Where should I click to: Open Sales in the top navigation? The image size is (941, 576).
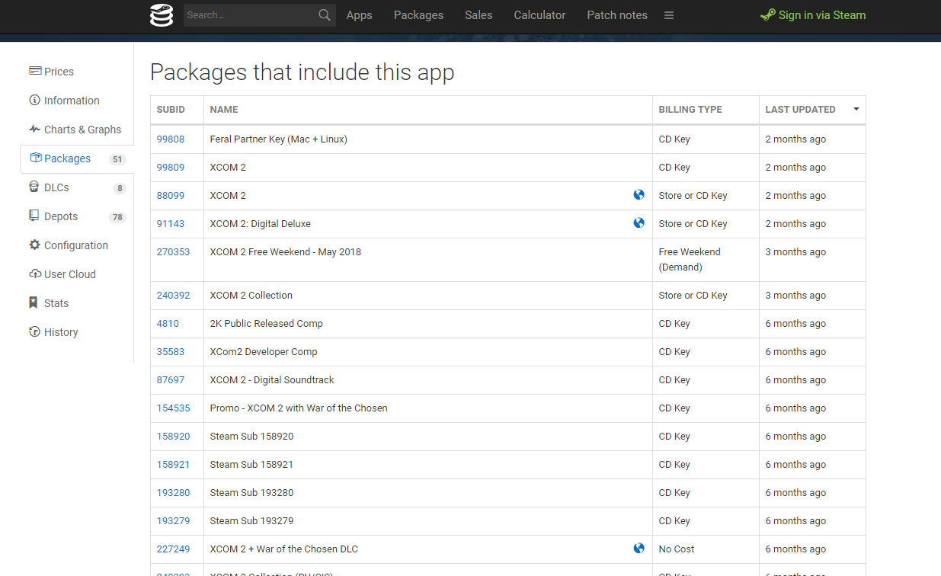click(479, 15)
